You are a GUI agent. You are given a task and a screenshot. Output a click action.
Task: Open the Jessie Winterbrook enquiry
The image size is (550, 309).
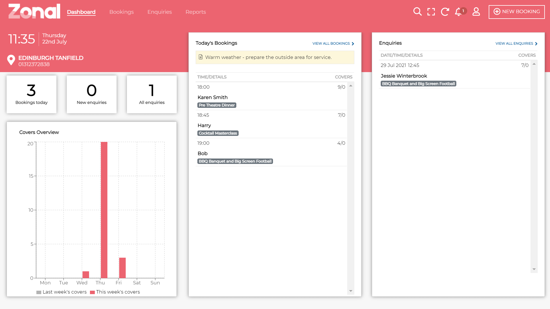coord(404,76)
